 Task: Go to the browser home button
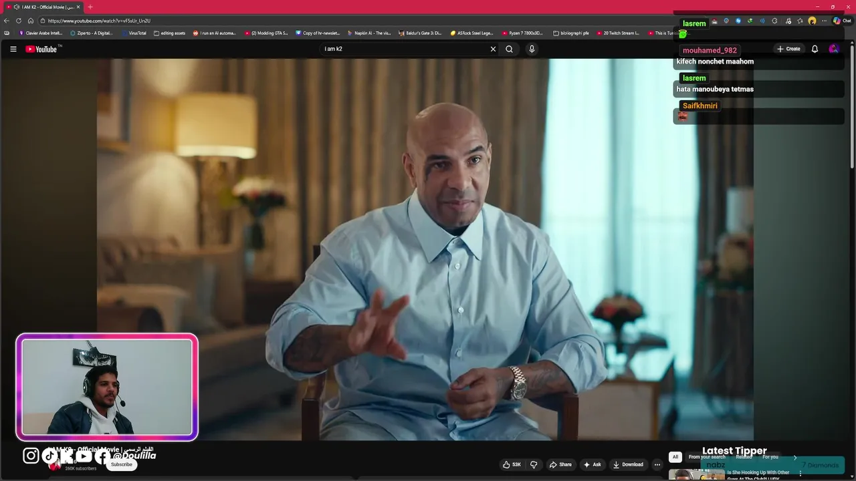coord(31,21)
